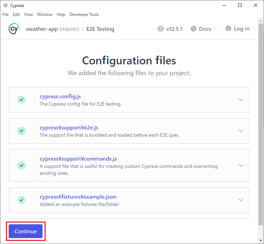
Task: Click the Continue button
Action: (26, 231)
